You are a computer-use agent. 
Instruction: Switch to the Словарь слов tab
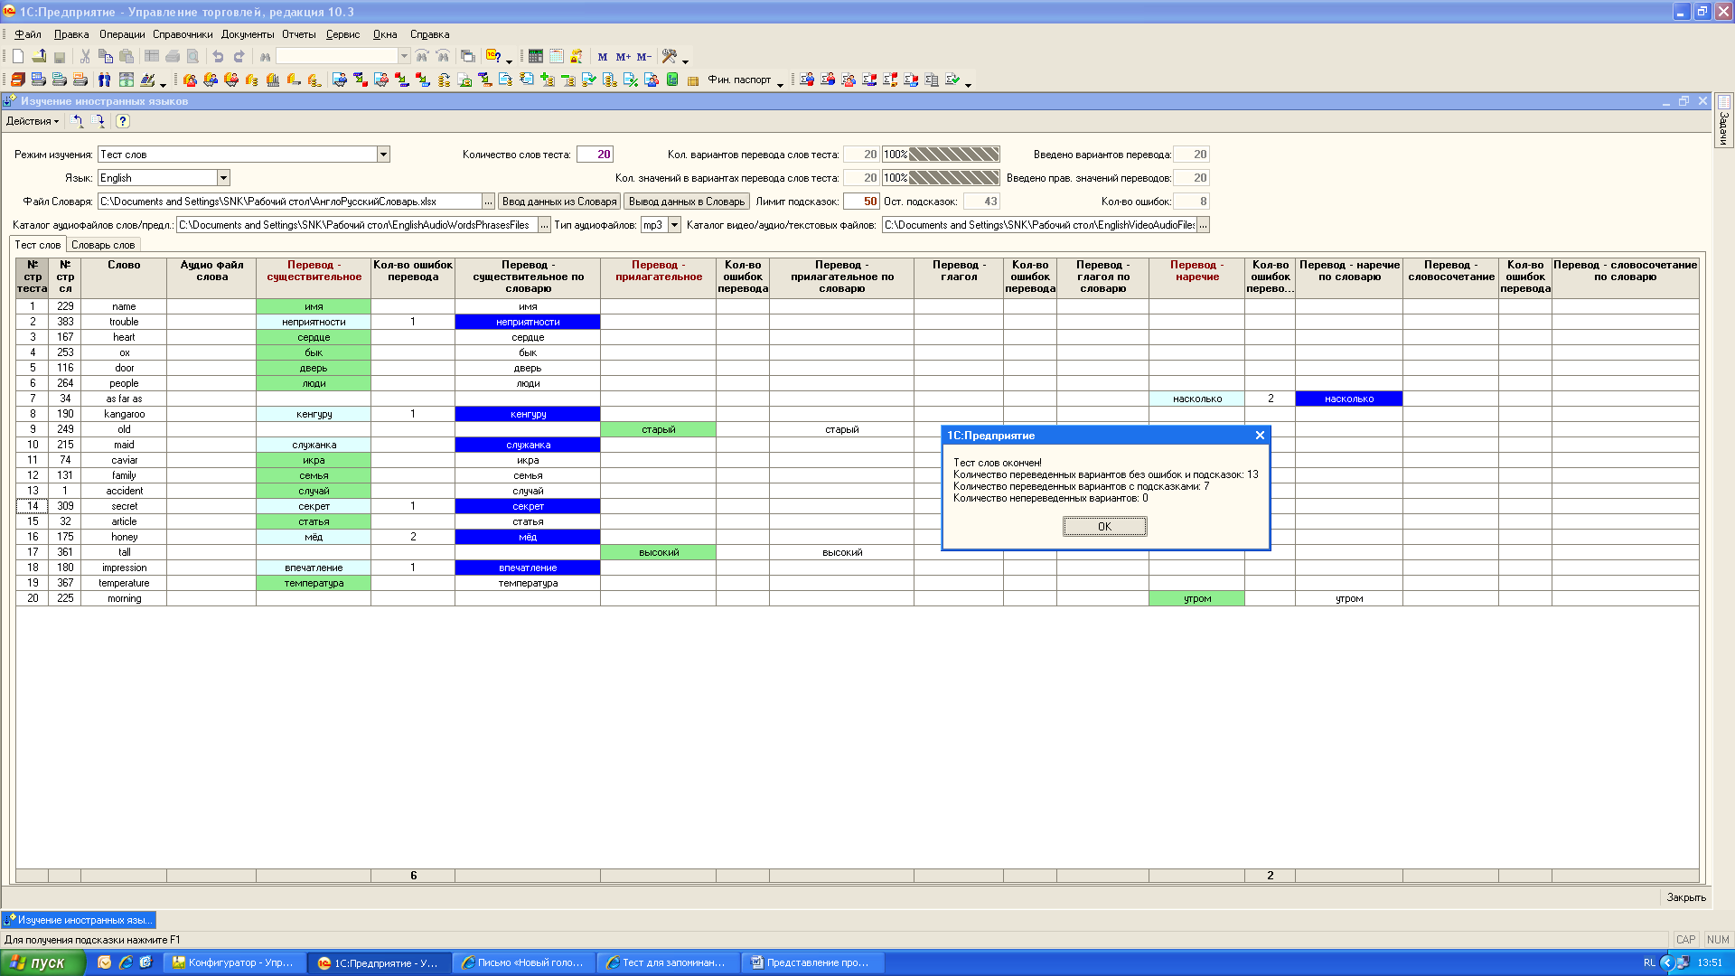103,245
